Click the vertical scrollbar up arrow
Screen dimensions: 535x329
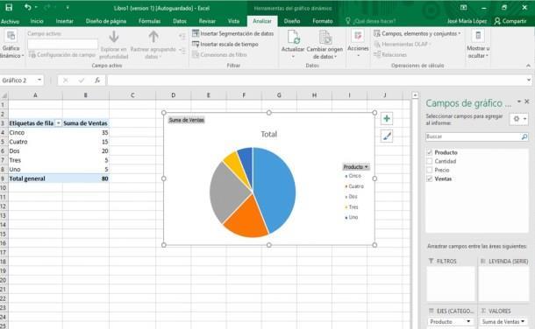point(415,95)
